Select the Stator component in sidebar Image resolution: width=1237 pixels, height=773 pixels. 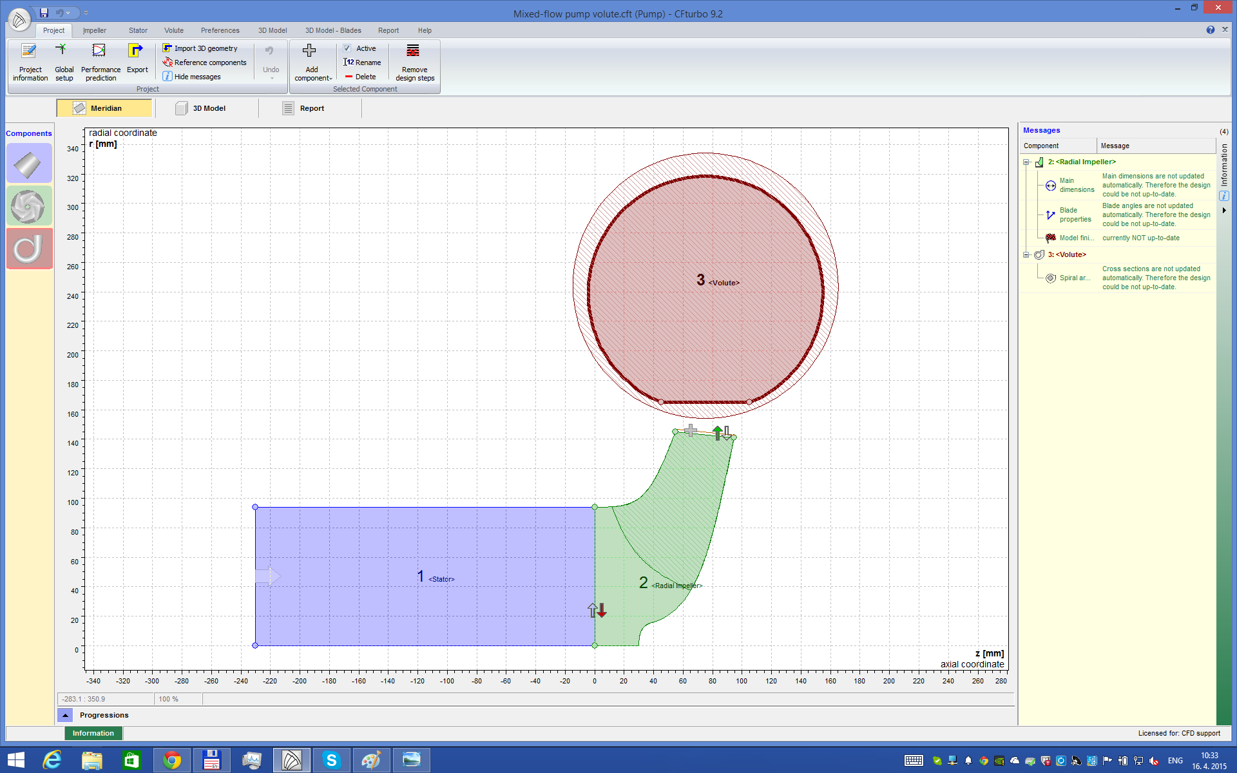point(28,164)
